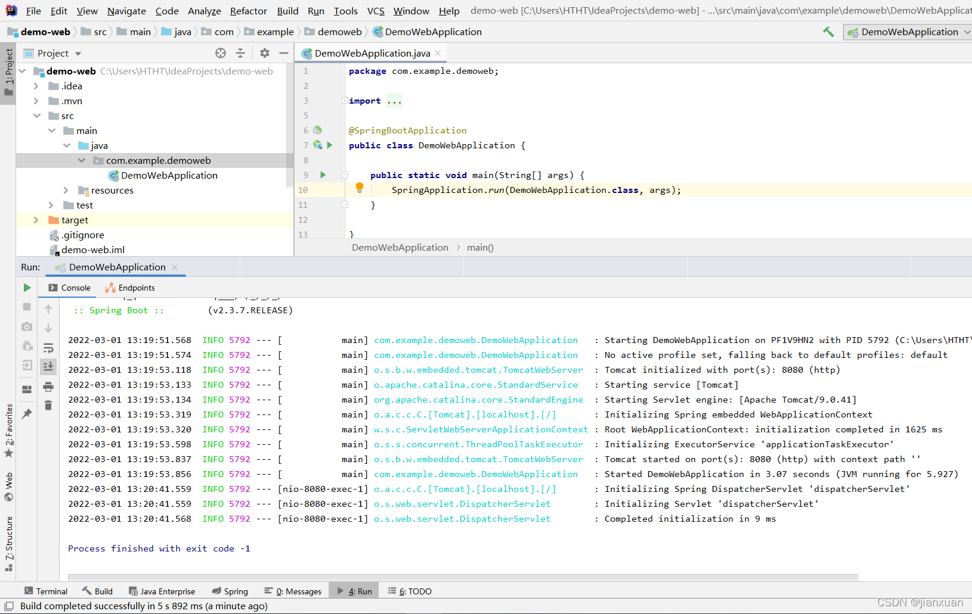This screenshot has width=972, height=614.
Task: Rerun DemoWebApplication with green play icon
Action: pos(27,288)
